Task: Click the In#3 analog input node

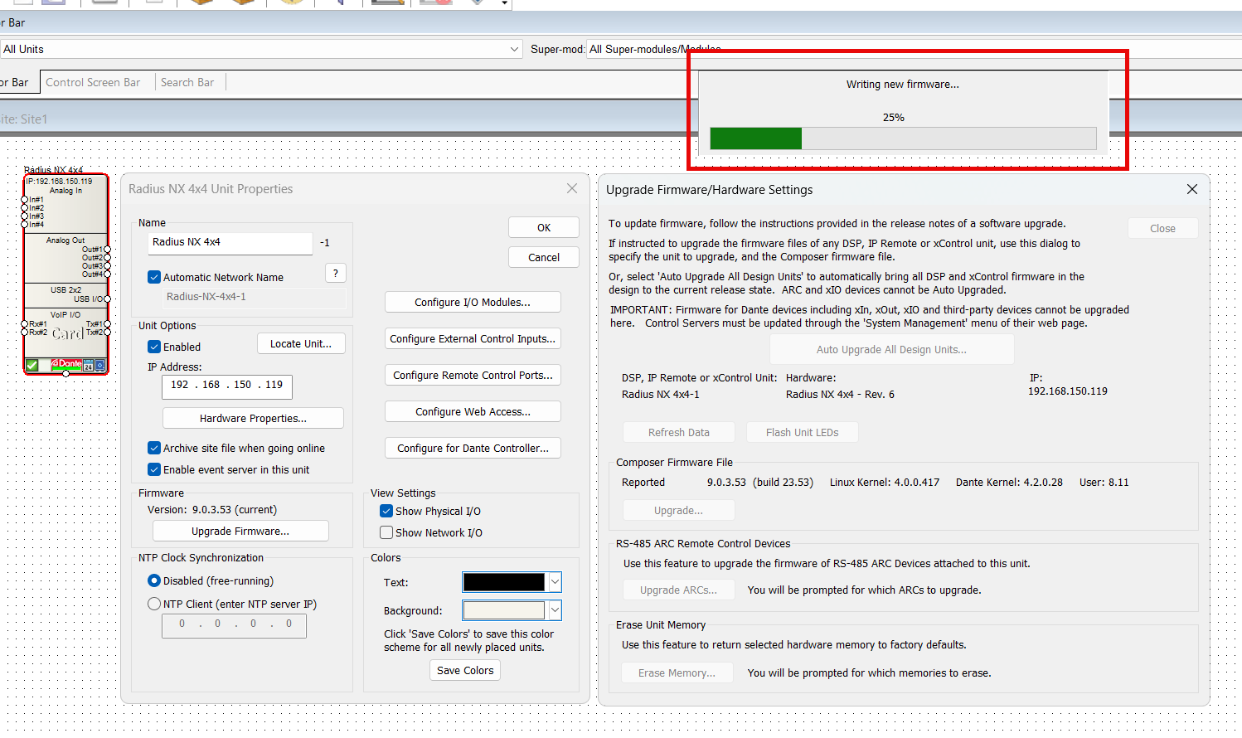Action: 25,216
